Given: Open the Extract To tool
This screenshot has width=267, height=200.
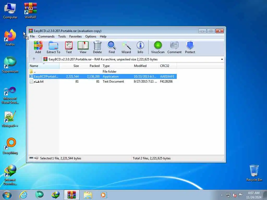Looking at the screenshot, I should pos(53,47).
